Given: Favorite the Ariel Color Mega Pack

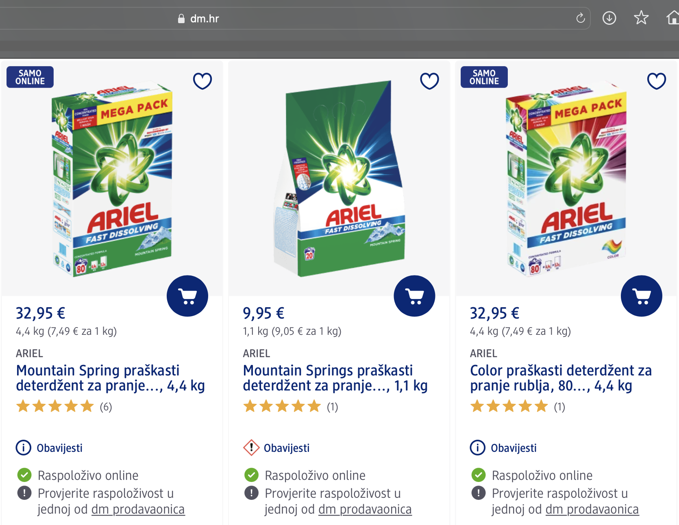Looking at the screenshot, I should [x=657, y=81].
